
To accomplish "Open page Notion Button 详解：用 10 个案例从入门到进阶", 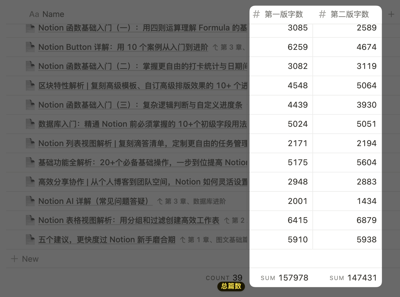I will 123,47.
